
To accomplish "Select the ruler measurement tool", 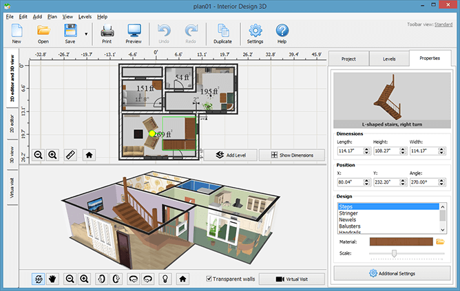I will click(70, 155).
